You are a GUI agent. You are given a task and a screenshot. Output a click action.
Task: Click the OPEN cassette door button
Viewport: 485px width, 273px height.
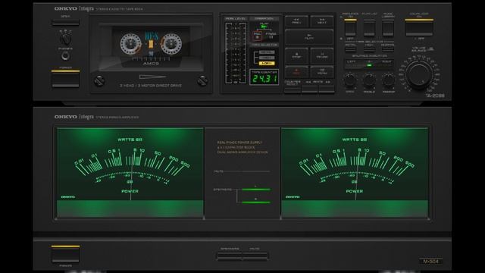pos(65,23)
